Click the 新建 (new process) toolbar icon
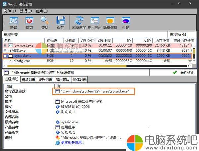This screenshot has width=199, height=151. (x=14, y=21)
